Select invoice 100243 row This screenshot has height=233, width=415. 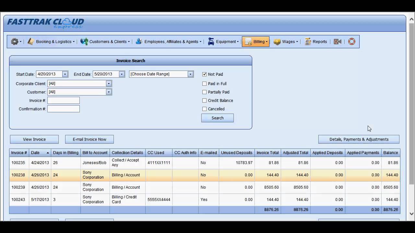point(205,200)
